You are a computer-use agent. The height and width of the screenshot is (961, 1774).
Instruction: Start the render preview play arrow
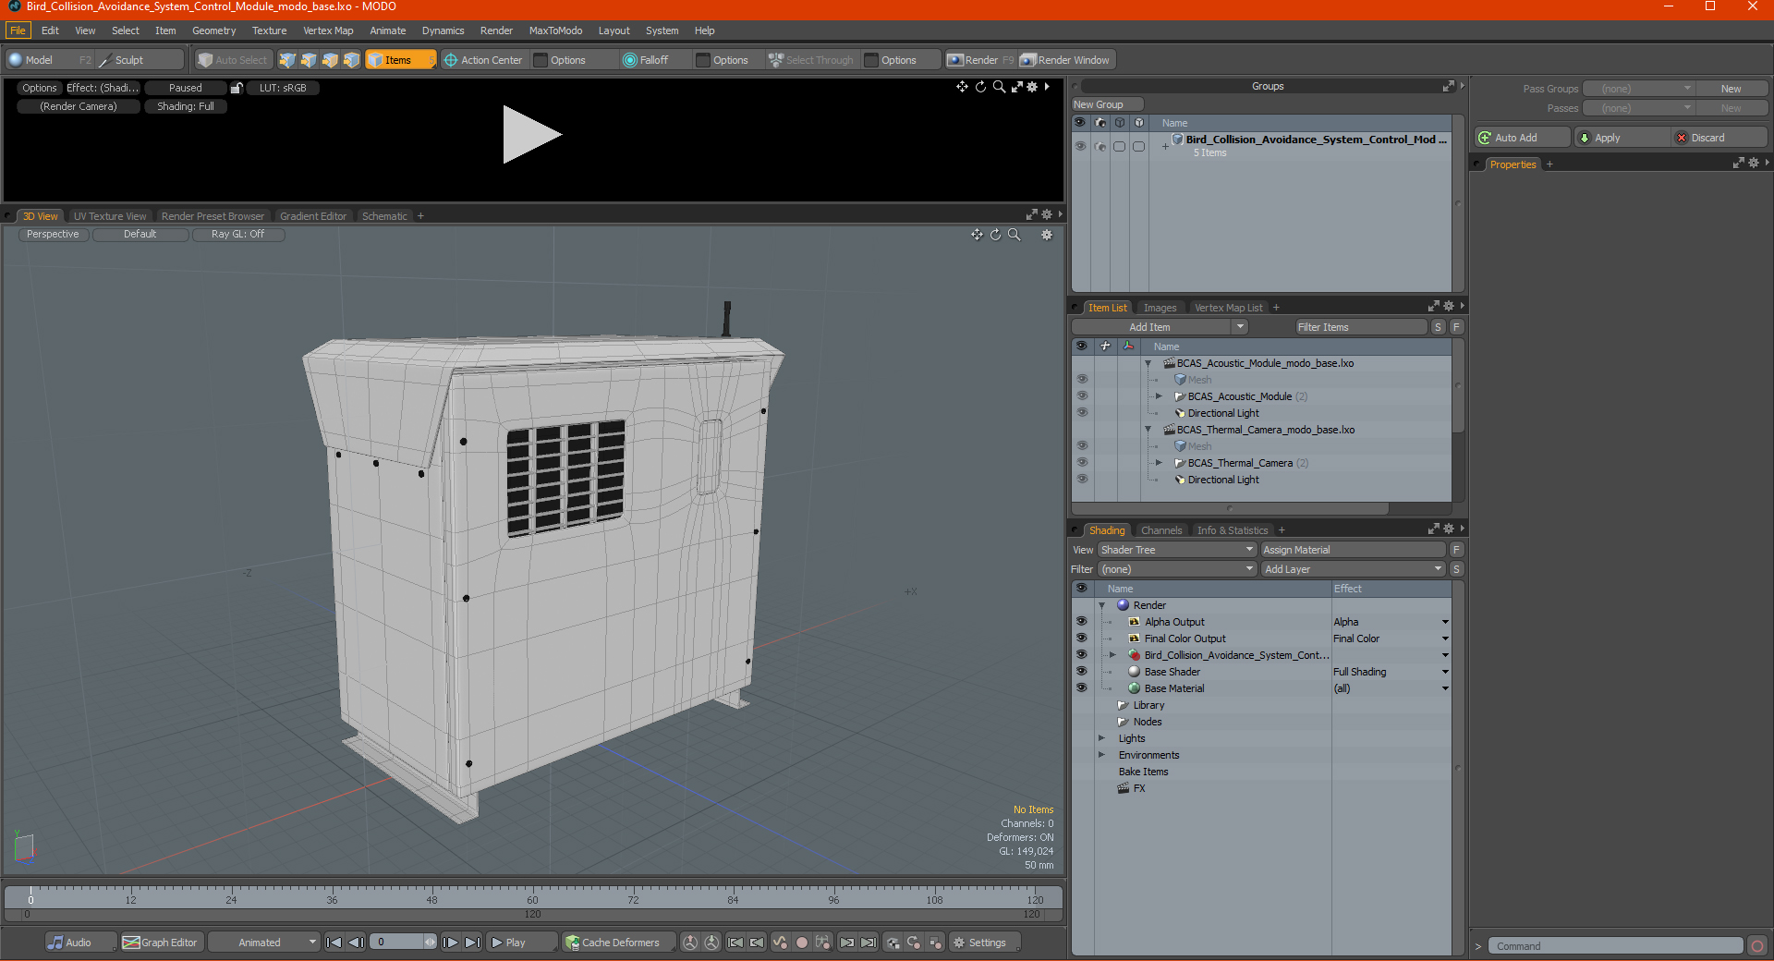(531, 135)
